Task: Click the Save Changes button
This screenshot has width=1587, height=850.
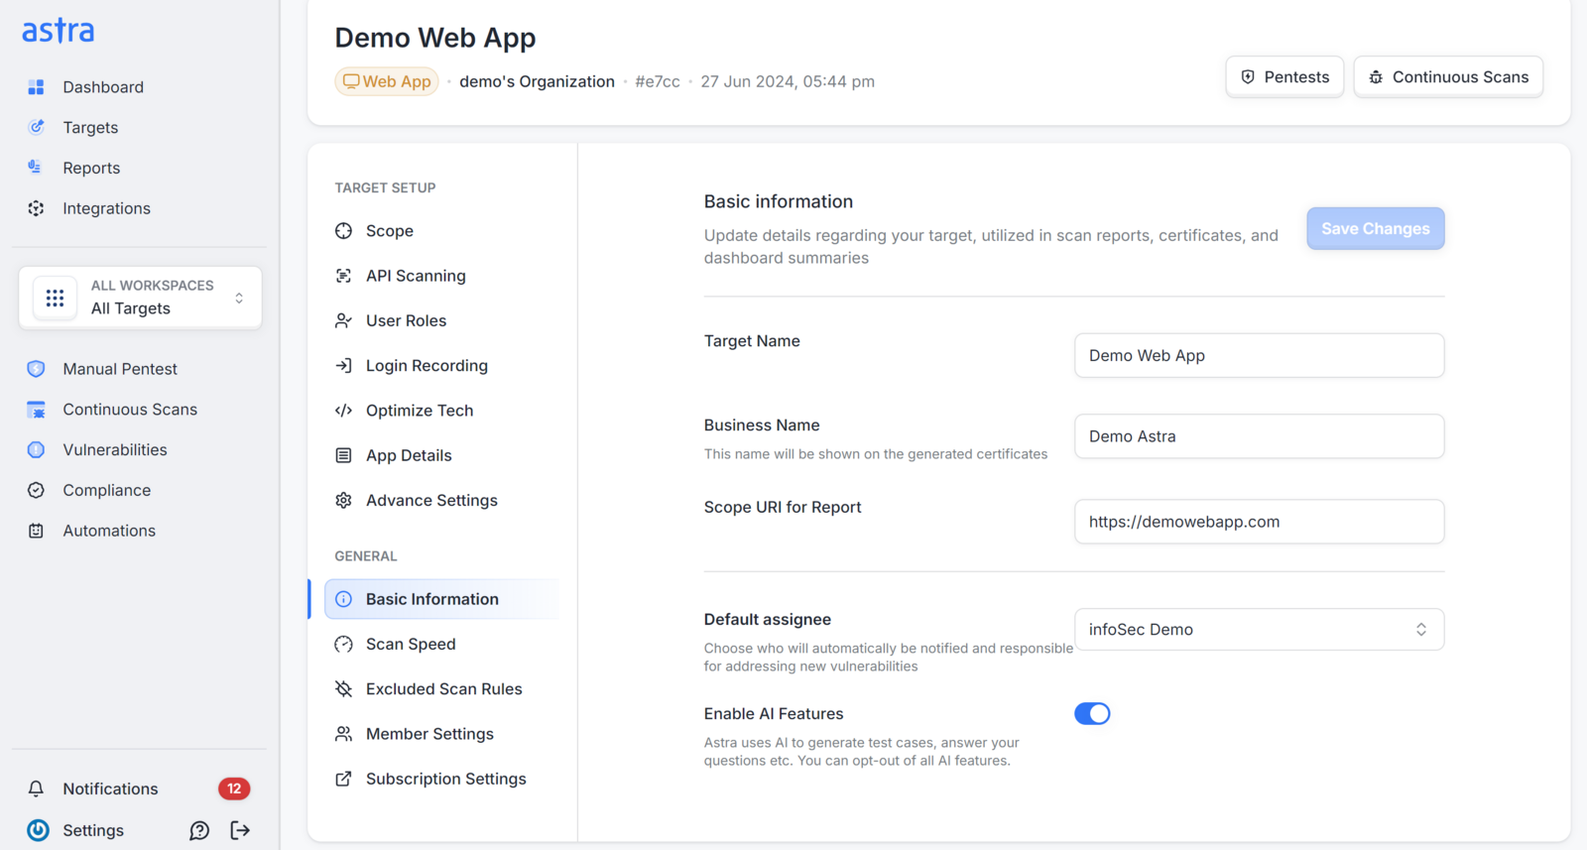Action: coord(1375,229)
